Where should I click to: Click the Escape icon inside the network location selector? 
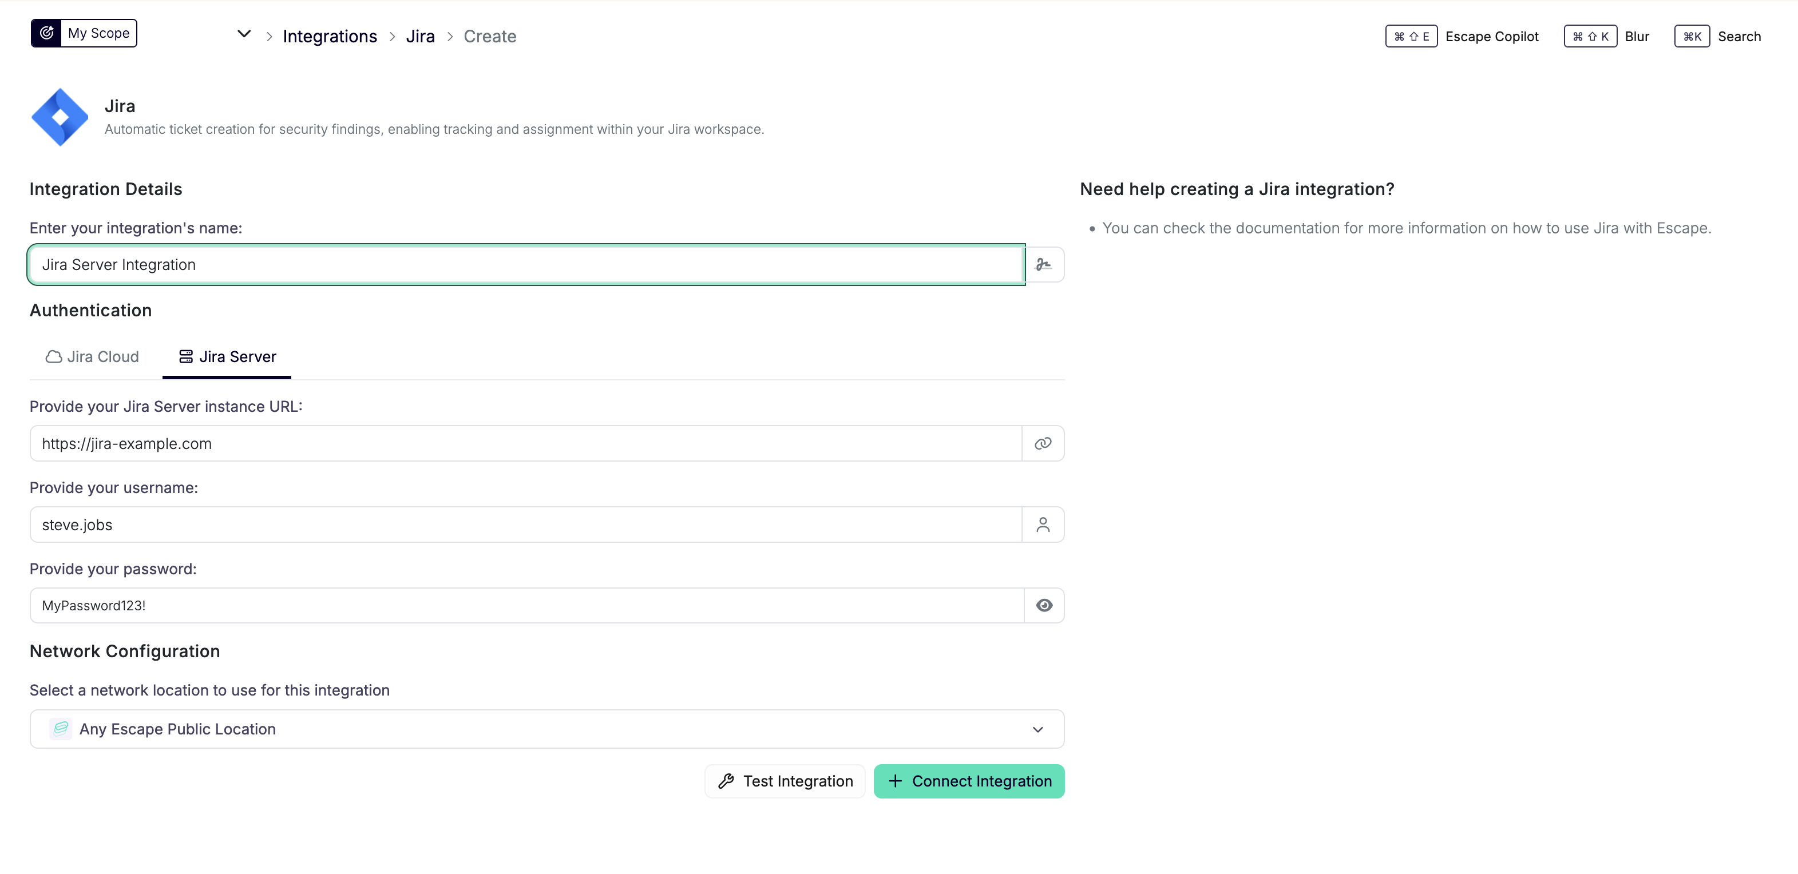(61, 728)
